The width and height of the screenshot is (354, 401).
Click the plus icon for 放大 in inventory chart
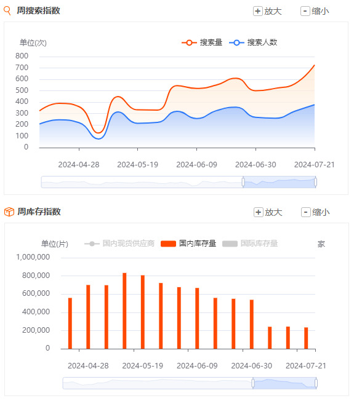point(259,212)
